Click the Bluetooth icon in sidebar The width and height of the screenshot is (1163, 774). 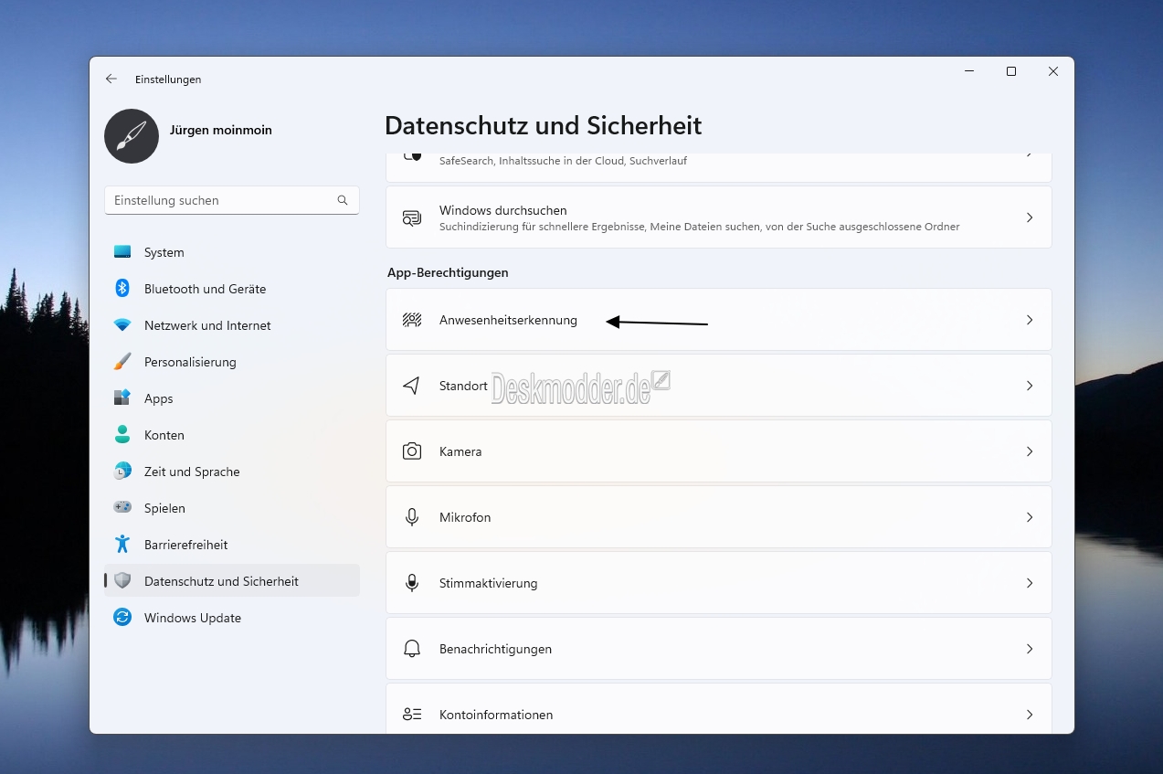122,289
